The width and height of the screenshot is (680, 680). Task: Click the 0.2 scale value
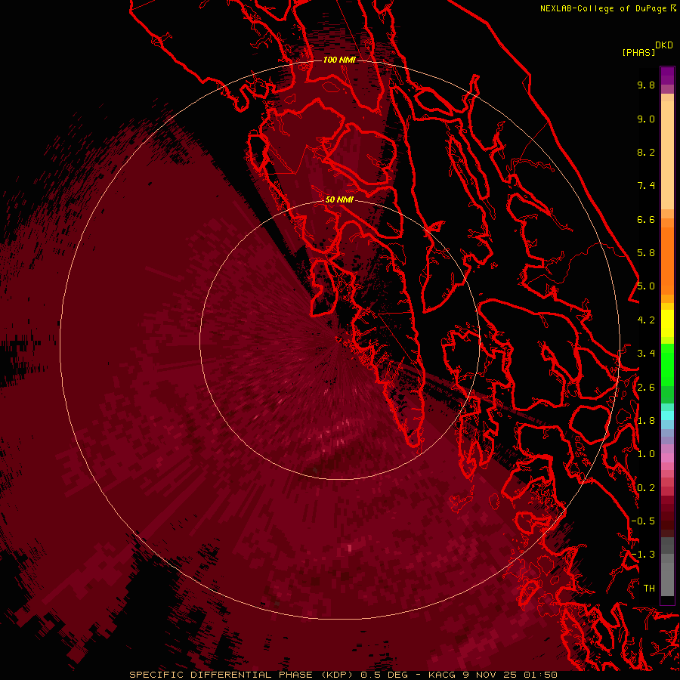click(646, 488)
